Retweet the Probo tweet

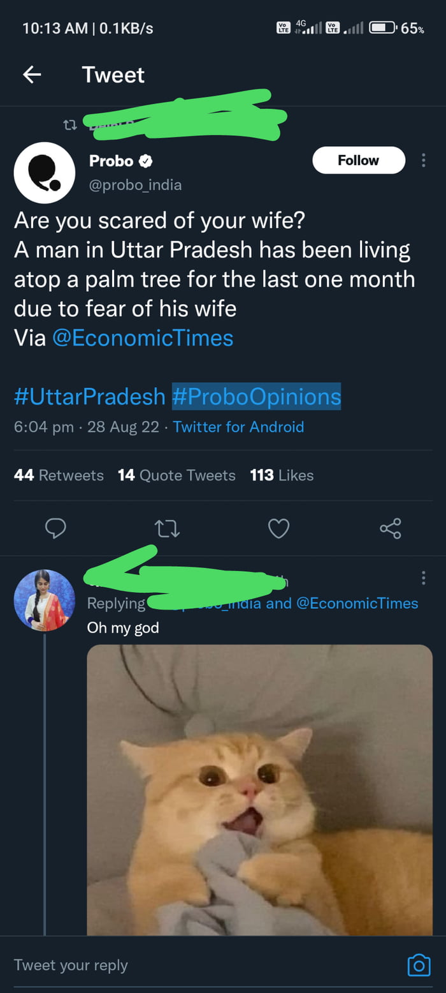tap(168, 528)
